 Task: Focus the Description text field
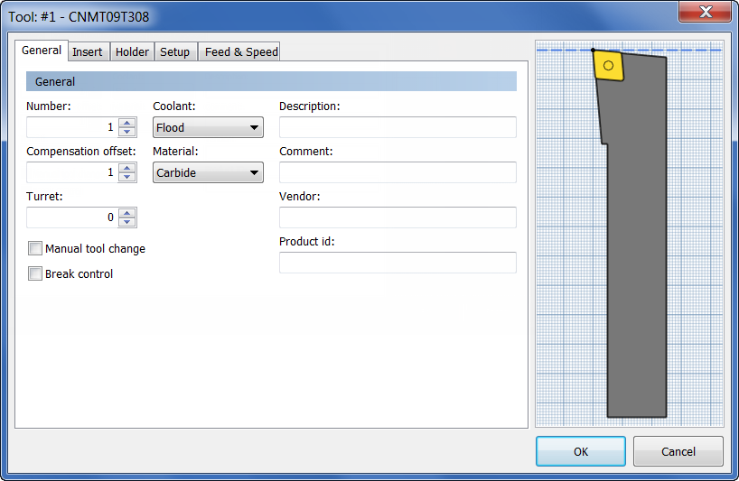pyautogui.click(x=398, y=127)
